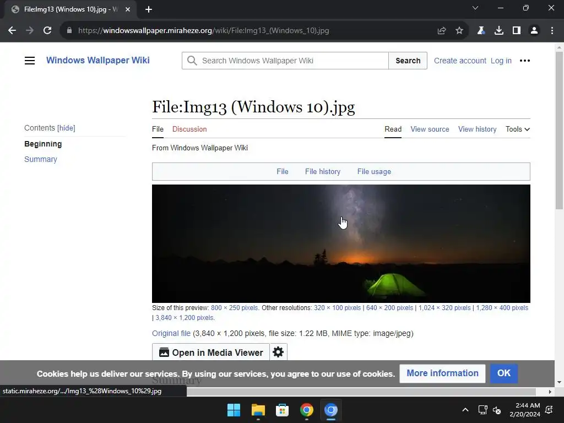Image resolution: width=564 pixels, height=423 pixels.
Task: Click the More information cookie button
Action: [442, 373]
